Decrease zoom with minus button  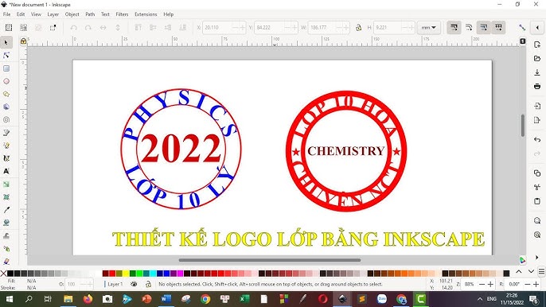coord(482,285)
